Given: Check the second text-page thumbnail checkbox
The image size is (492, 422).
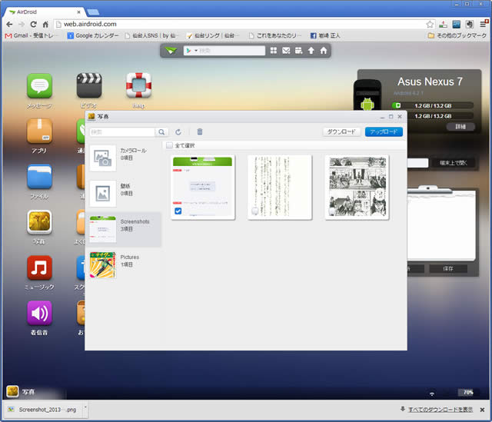Looking at the screenshot, I should [254, 211].
